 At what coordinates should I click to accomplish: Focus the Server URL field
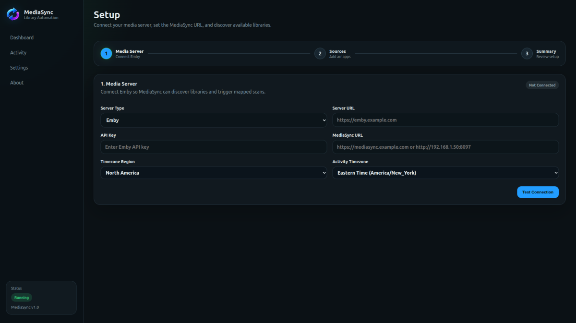445,120
